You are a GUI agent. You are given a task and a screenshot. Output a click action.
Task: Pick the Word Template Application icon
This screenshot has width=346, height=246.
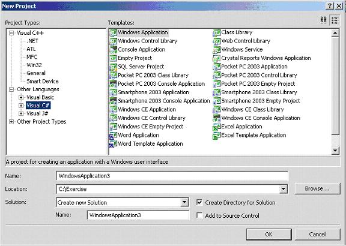114,144
